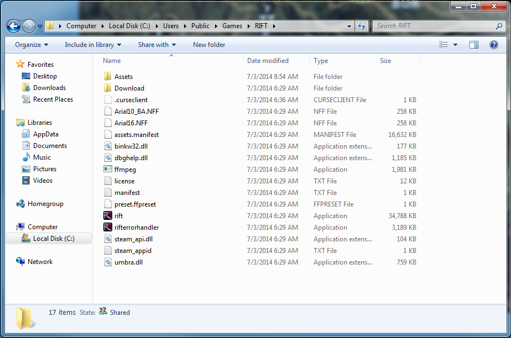Expand the arrow after Computer in breadcrumb
The image size is (511, 338).
coord(102,26)
